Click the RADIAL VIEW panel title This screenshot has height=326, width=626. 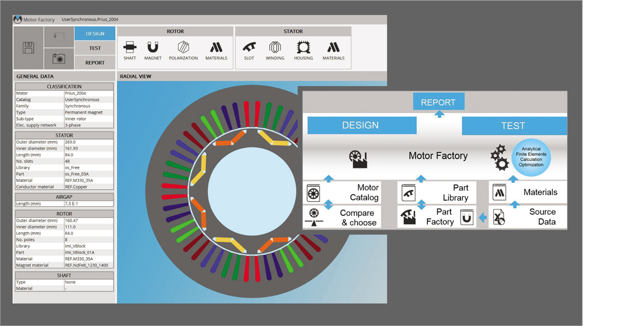click(136, 76)
